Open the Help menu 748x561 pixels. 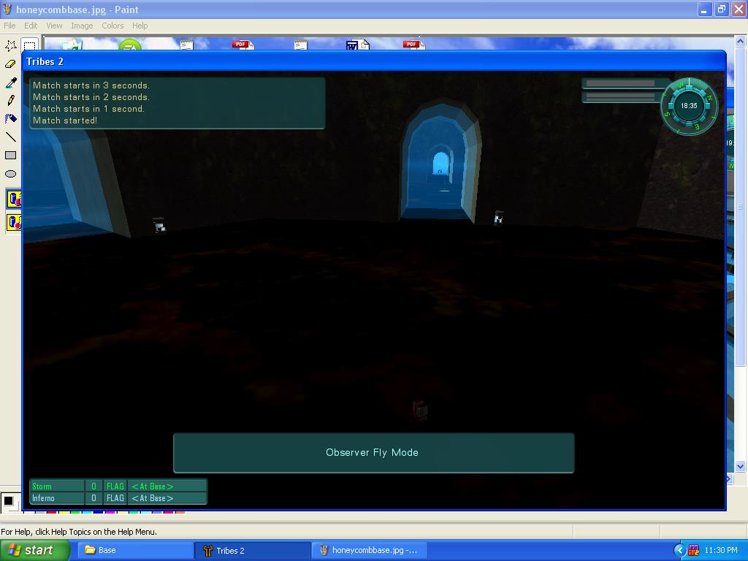[140, 26]
